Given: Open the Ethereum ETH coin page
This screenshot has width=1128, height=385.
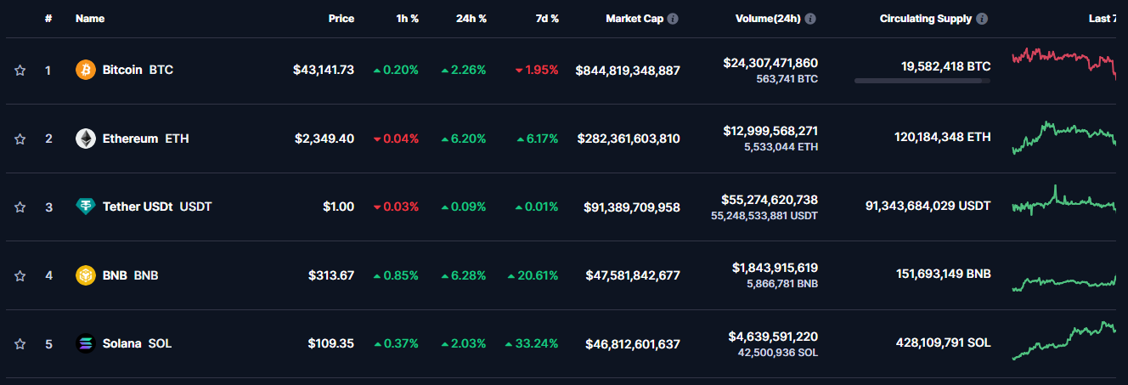Looking at the screenshot, I should [145, 138].
